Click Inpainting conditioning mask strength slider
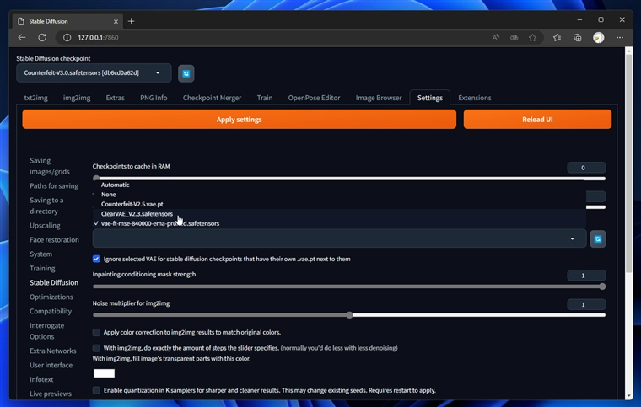Image resolution: width=641 pixels, height=407 pixels. (349, 287)
